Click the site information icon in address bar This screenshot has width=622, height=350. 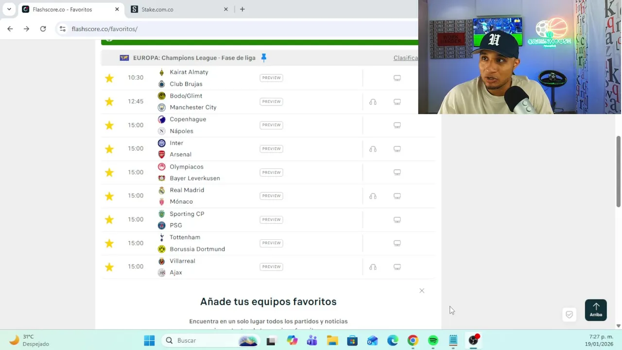pyautogui.click(x=62, y=29)
